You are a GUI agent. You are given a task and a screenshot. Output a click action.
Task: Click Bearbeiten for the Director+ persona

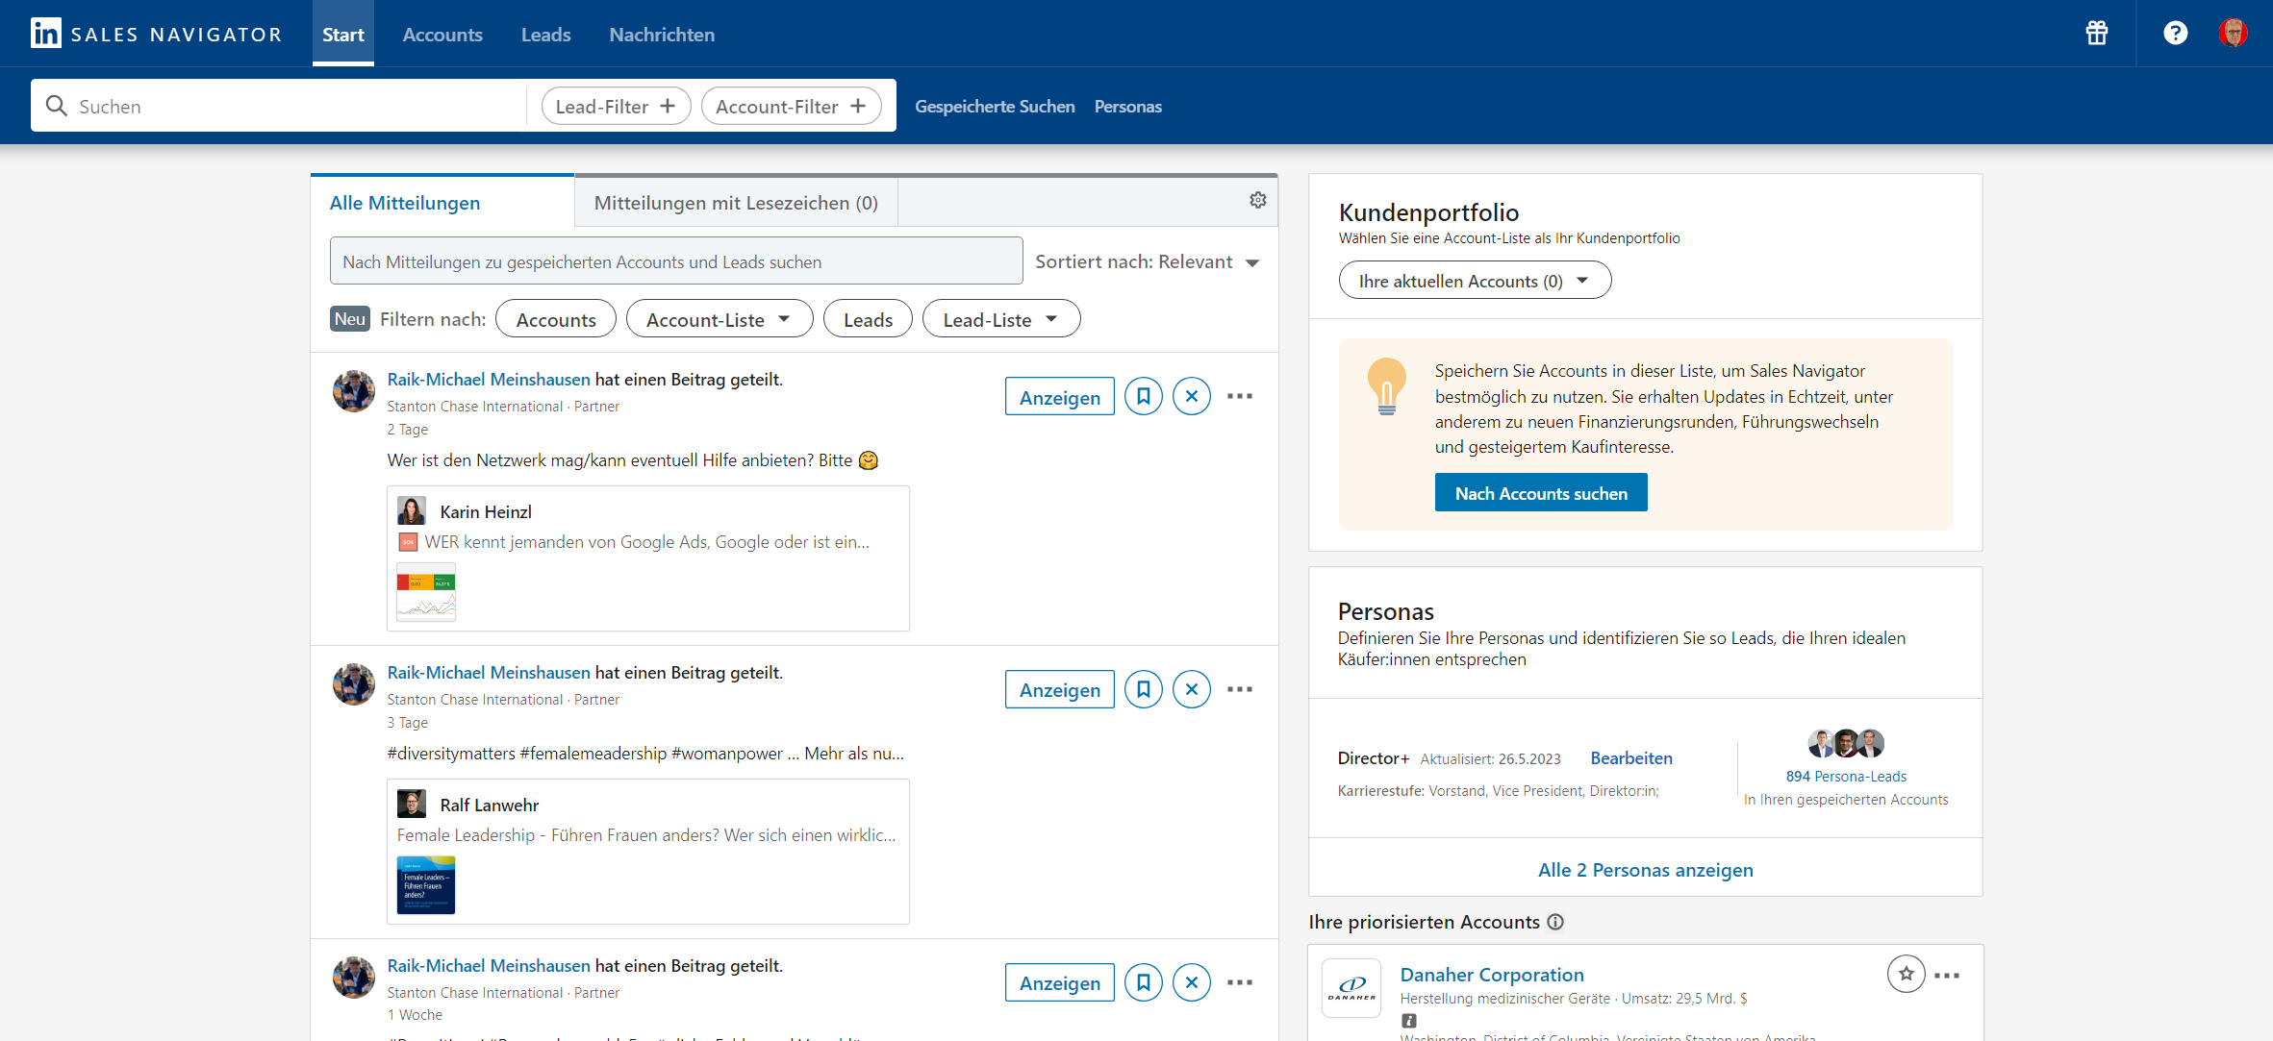click(x=1631, y=757)
